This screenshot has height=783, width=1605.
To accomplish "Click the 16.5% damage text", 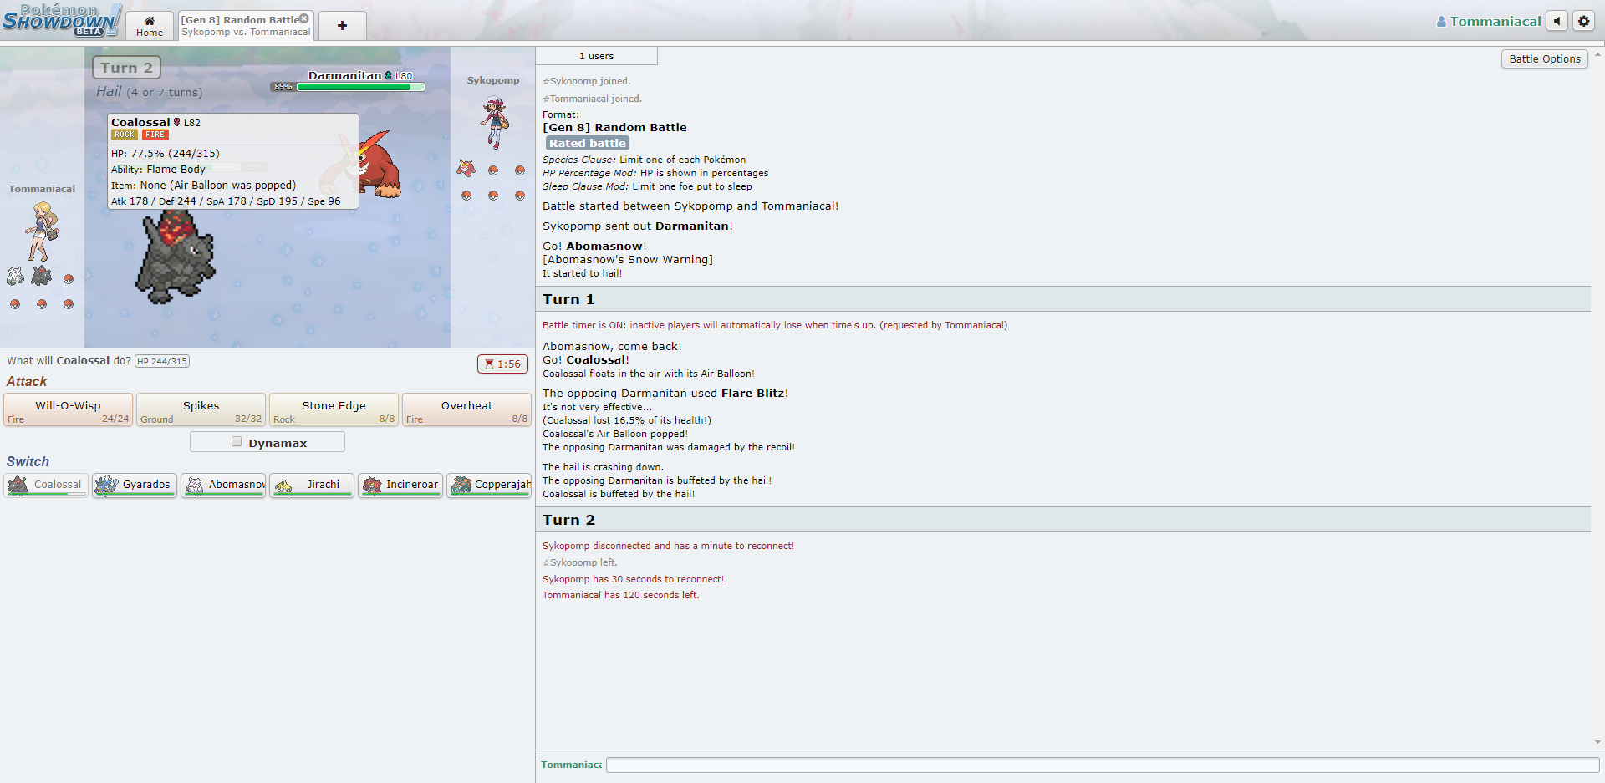I will pyautogui.click(x=629, y=420).
